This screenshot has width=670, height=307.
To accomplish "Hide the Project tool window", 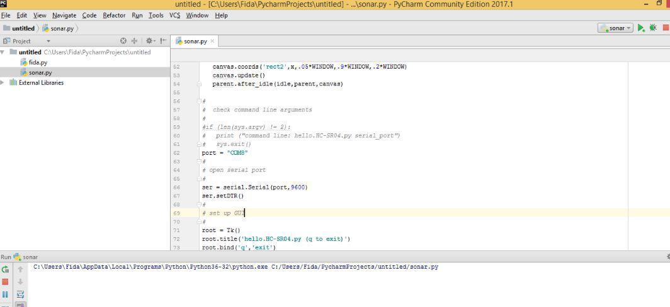I will pos(163,41).
